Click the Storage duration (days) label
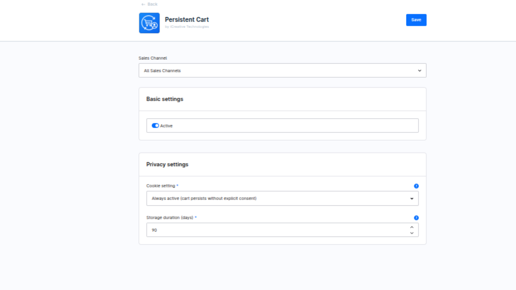The height and width of the screenshot is (290, 516). [170, 218]
